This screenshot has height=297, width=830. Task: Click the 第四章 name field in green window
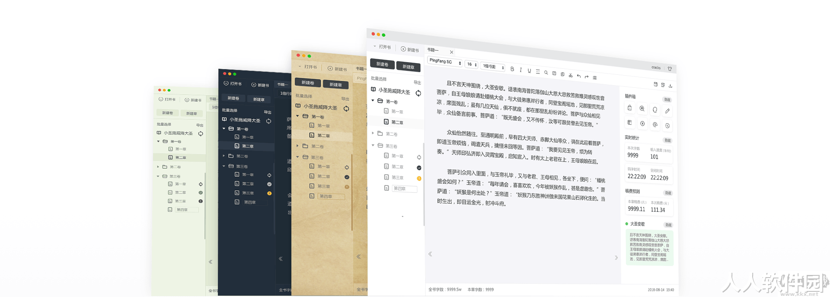click(x=187, y=210)
